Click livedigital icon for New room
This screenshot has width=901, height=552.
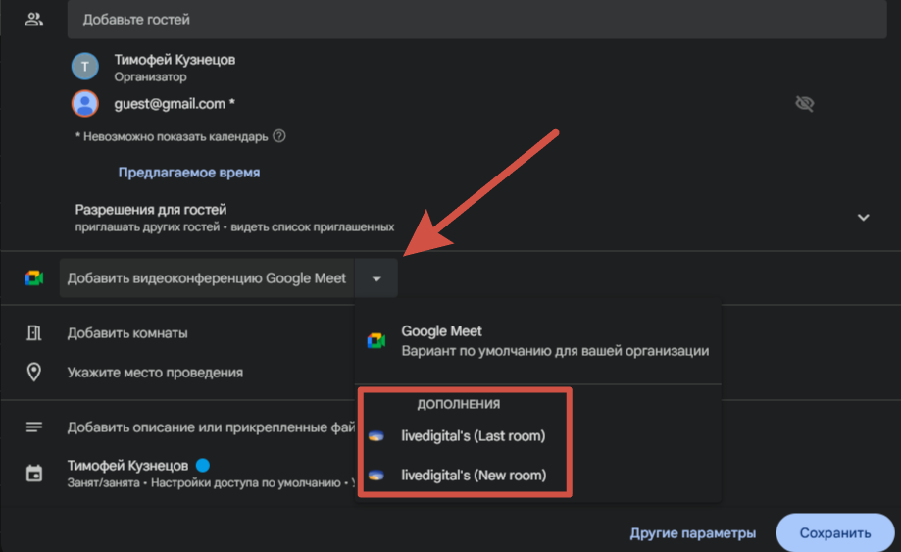[x=376, y=475]
